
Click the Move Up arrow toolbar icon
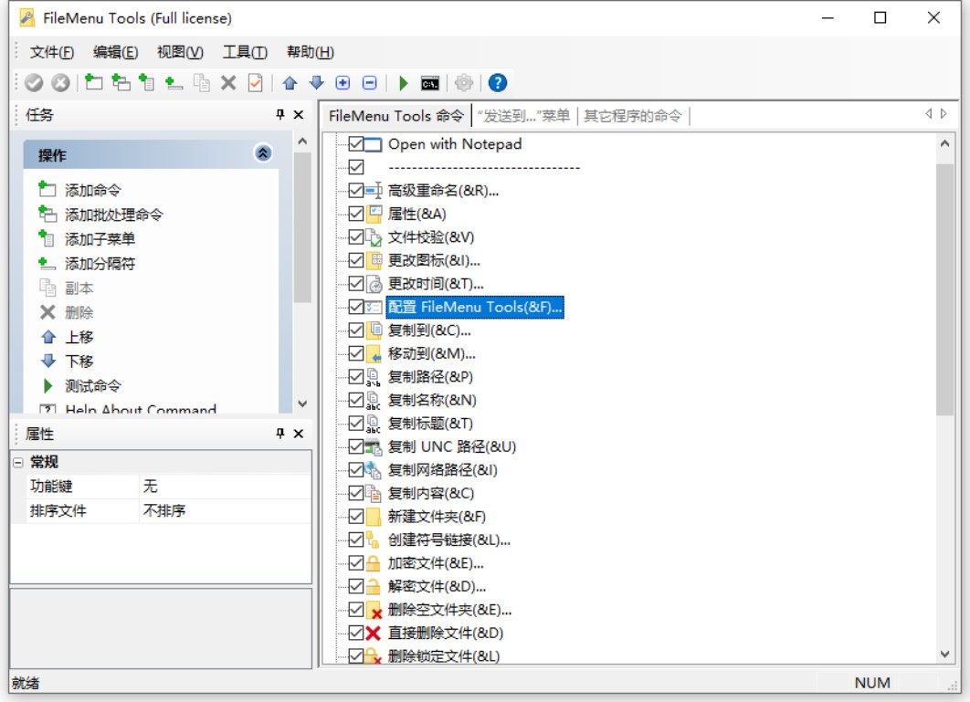290,82
